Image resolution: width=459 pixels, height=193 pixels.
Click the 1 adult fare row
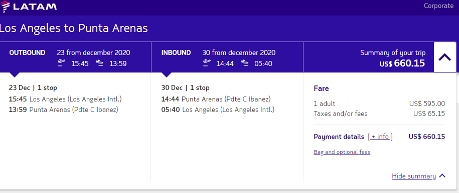click(379, 103)
